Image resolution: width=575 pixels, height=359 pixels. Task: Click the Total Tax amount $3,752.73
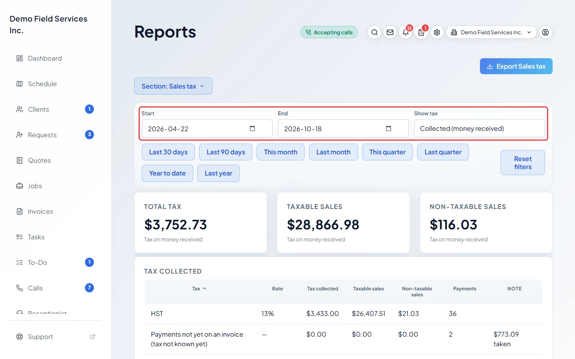pos(176,225)
